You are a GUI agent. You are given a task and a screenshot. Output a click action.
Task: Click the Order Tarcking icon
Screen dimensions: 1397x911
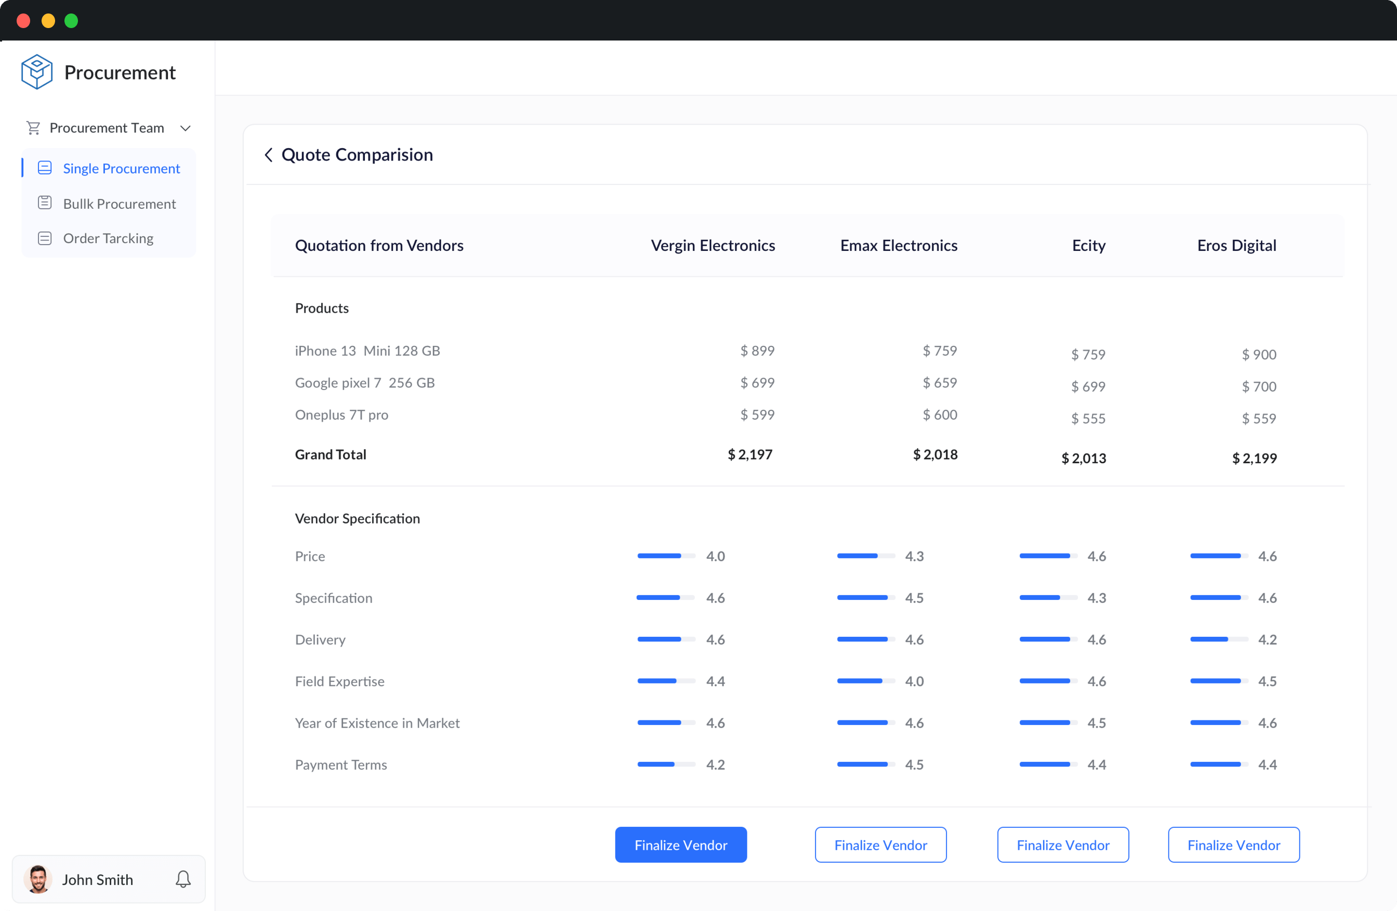45,237
